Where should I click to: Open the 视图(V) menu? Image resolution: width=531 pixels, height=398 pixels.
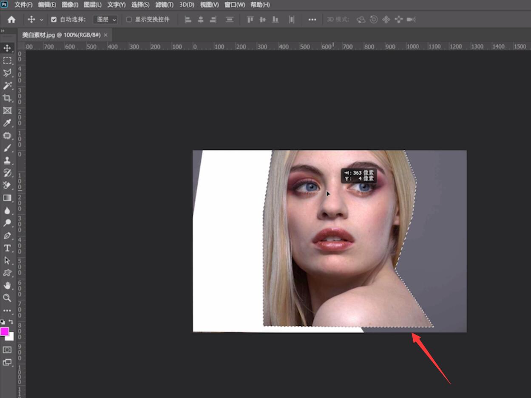[209, 5]
